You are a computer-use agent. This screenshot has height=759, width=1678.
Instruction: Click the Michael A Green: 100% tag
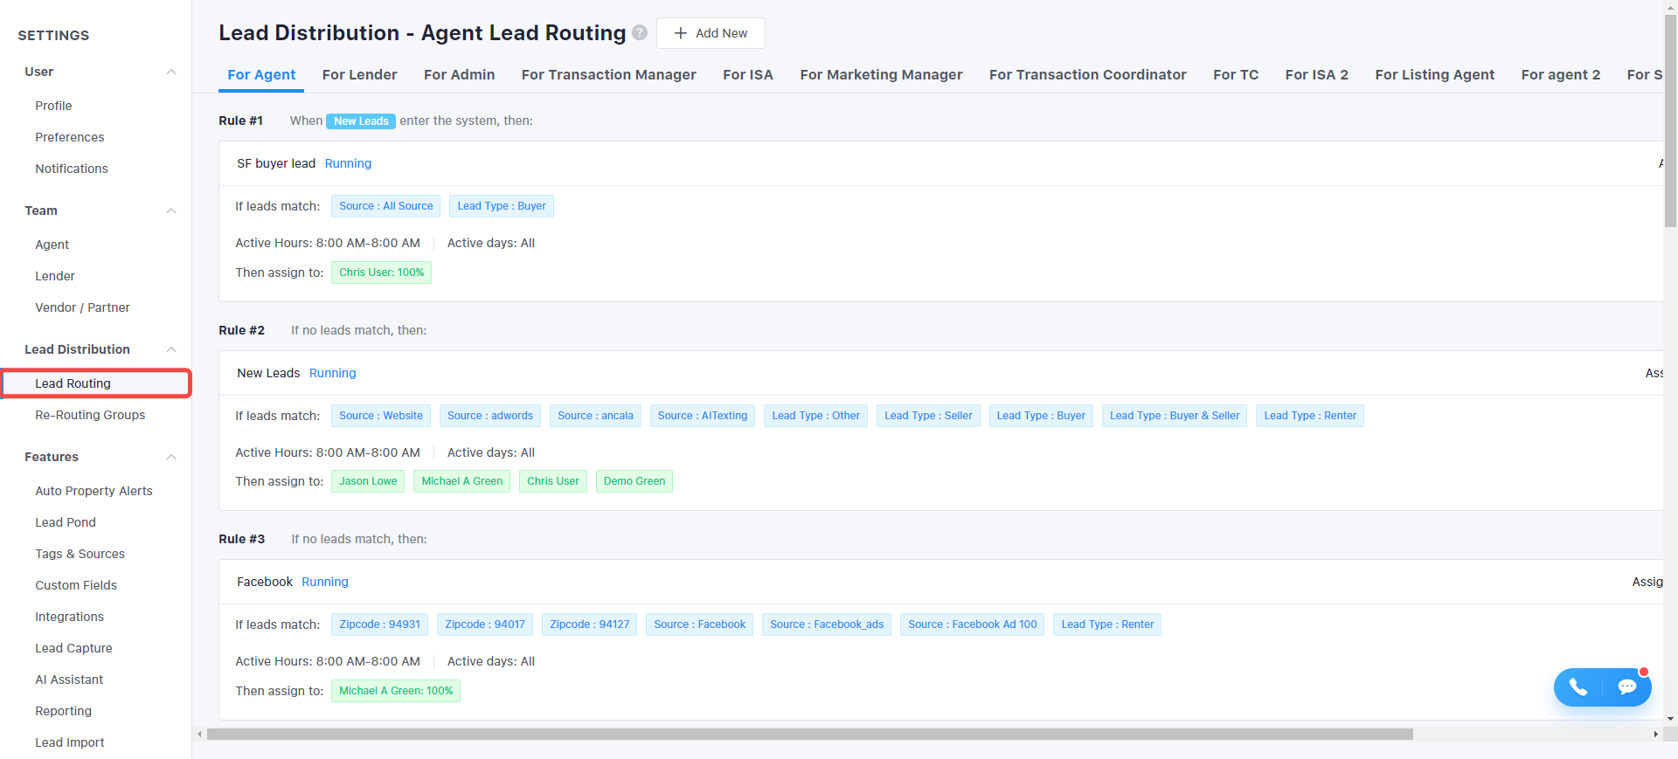point(396,691)
